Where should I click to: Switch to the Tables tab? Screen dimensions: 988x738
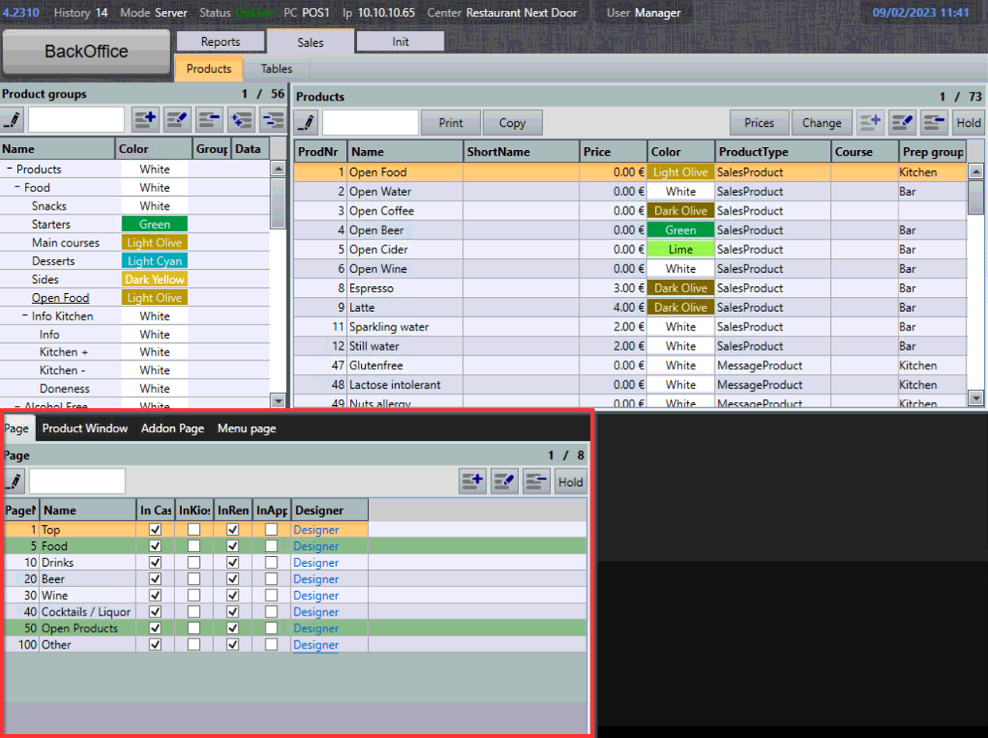point(275,68)
